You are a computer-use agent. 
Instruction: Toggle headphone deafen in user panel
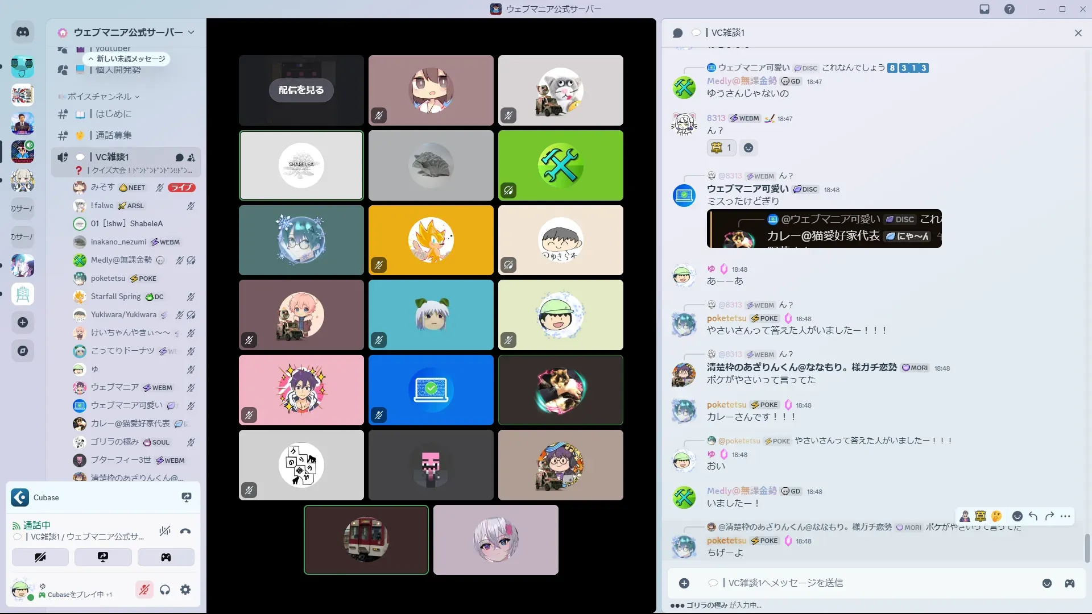point(165,590)
